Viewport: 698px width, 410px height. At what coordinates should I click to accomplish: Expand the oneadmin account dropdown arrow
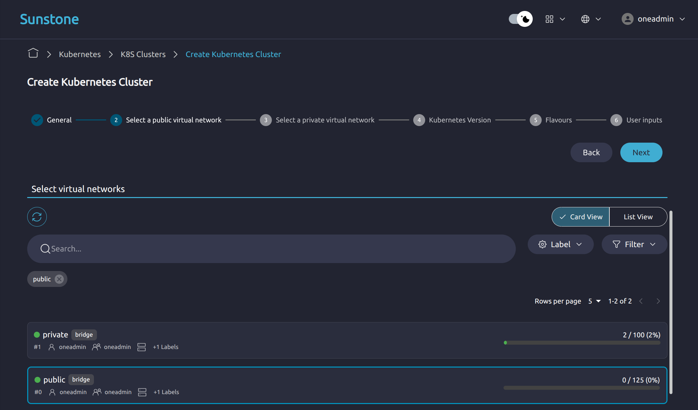(682, 19)
